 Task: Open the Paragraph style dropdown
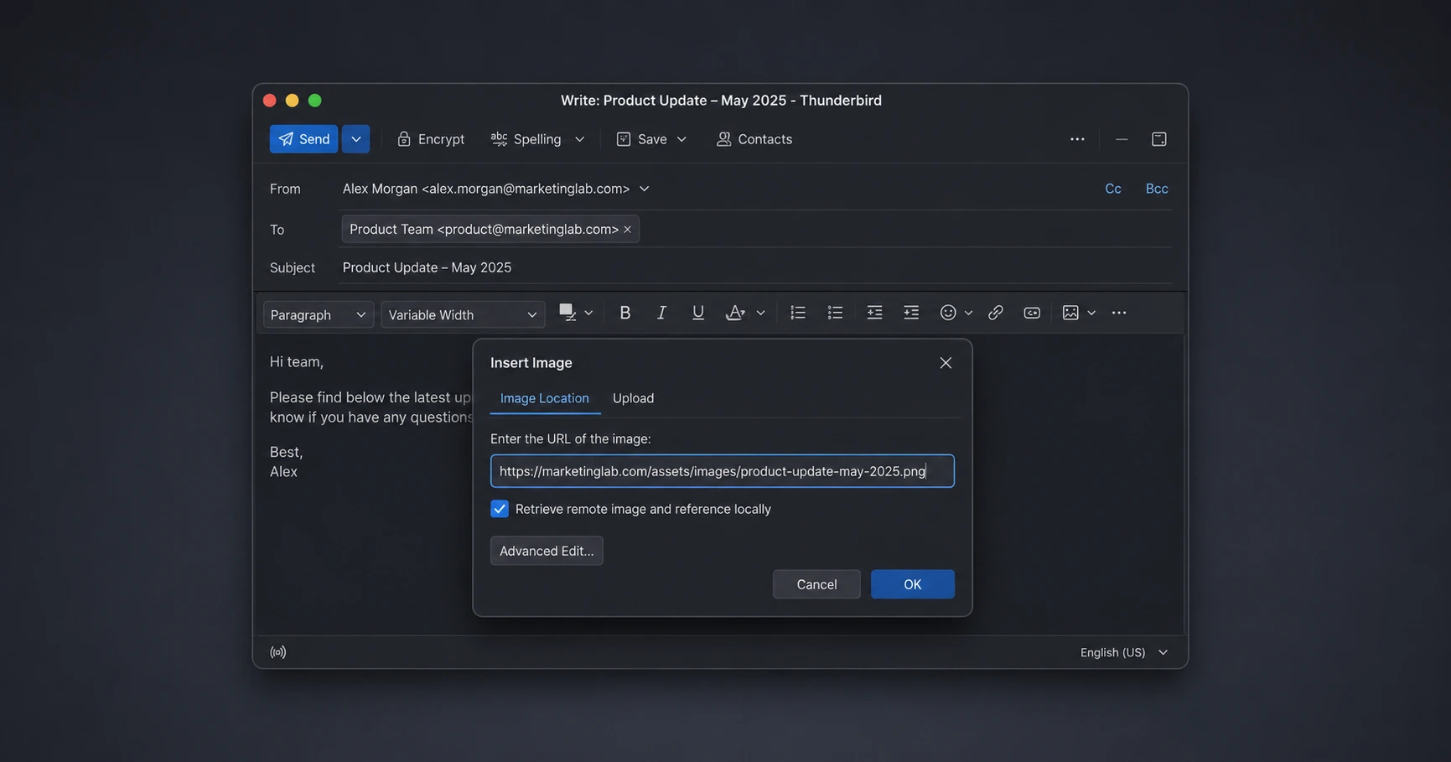[319, 314]
